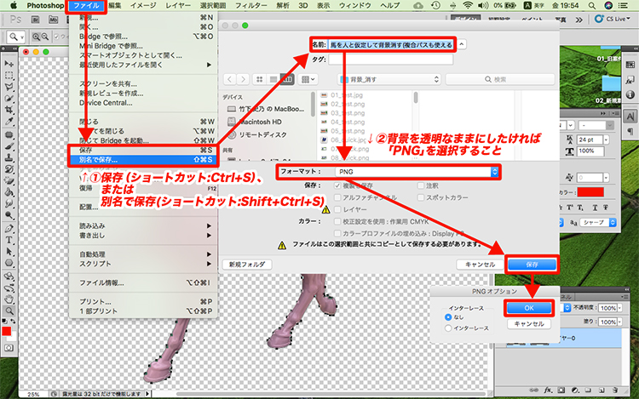This screenshot has height=399, width=639.
Task: Select the Eyedropper tool
Action: [x=9, y=121]
